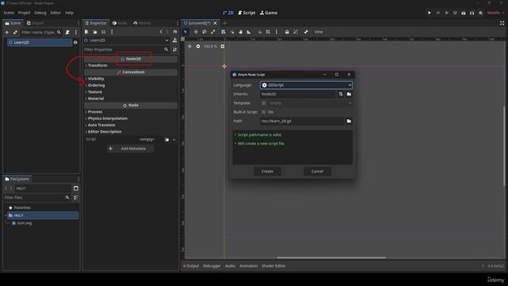Click attach script icon in Scene dock
The image size is (508, 286).
coord(67,32)
